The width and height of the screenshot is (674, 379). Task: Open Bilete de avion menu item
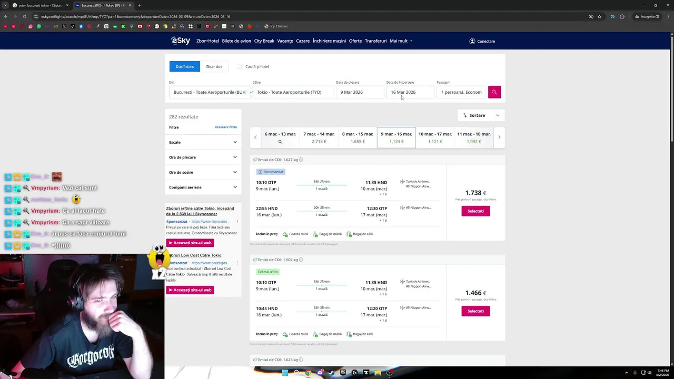[236, 41]
